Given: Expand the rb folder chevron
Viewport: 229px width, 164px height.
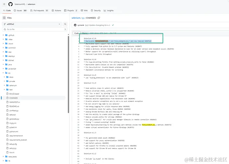Looking at the screenshot, I should [3, 161].
